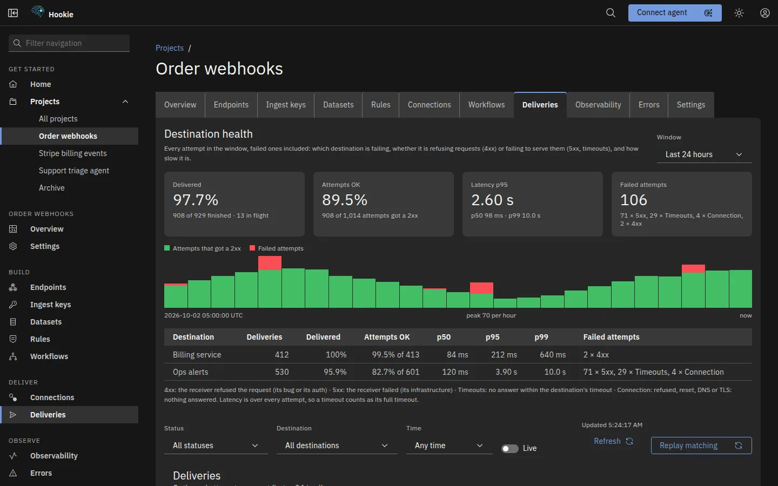Open the user account icon
This screenshot has width=778, height=486.
(x=765, y=13)
